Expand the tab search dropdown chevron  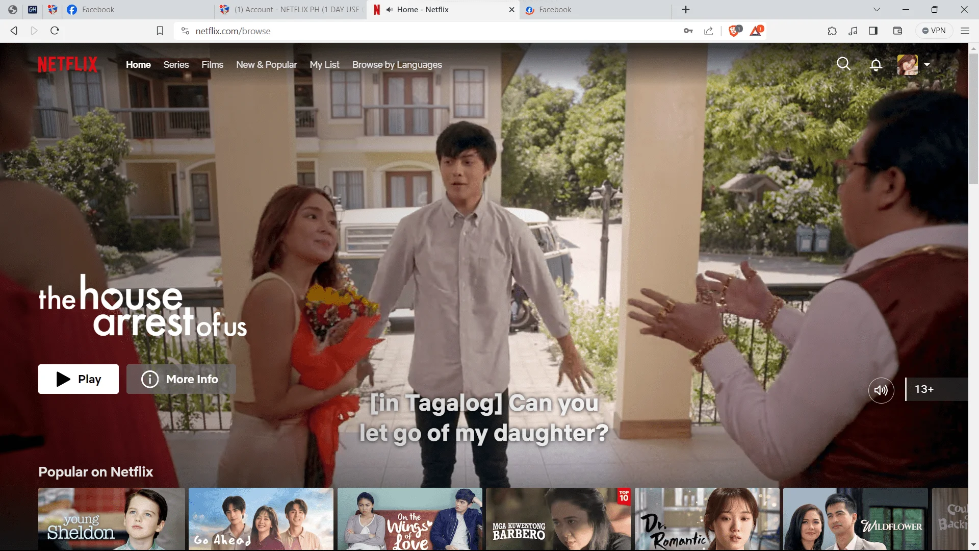click(x=877, y=10)
